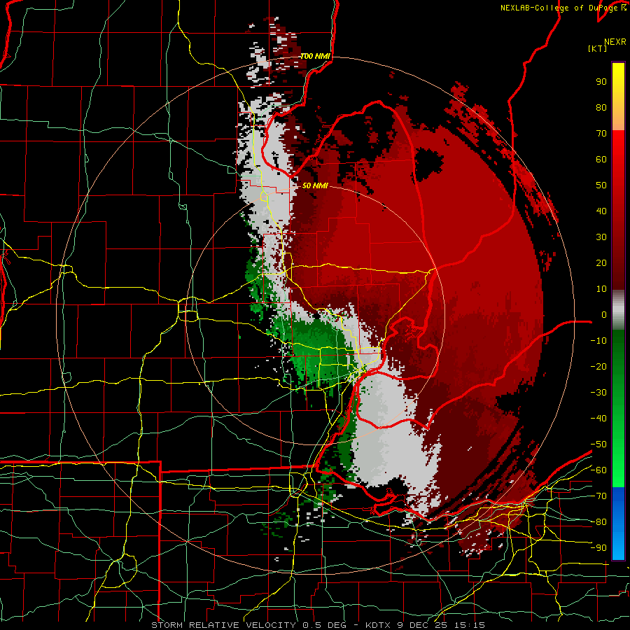Image resolution: width=630 pixels, height=630 pixels.
Task: Click the -60 knot scale label
Action: [598, 470]
